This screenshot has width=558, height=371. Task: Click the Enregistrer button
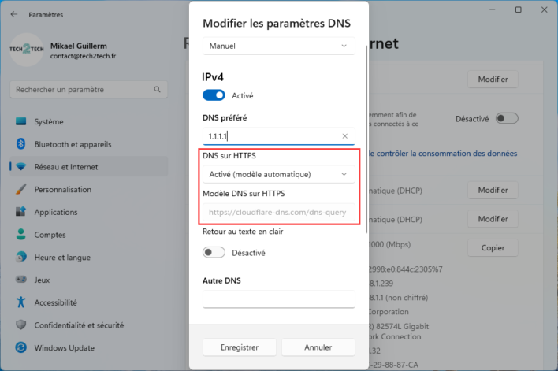click(x=240, y=347)
